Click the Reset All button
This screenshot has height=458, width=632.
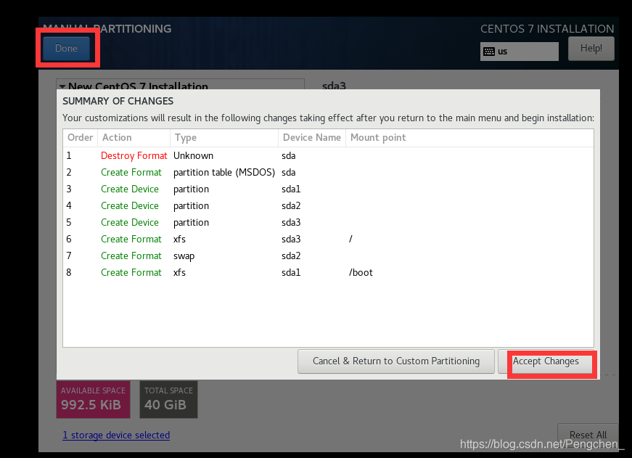pos(588,435)
